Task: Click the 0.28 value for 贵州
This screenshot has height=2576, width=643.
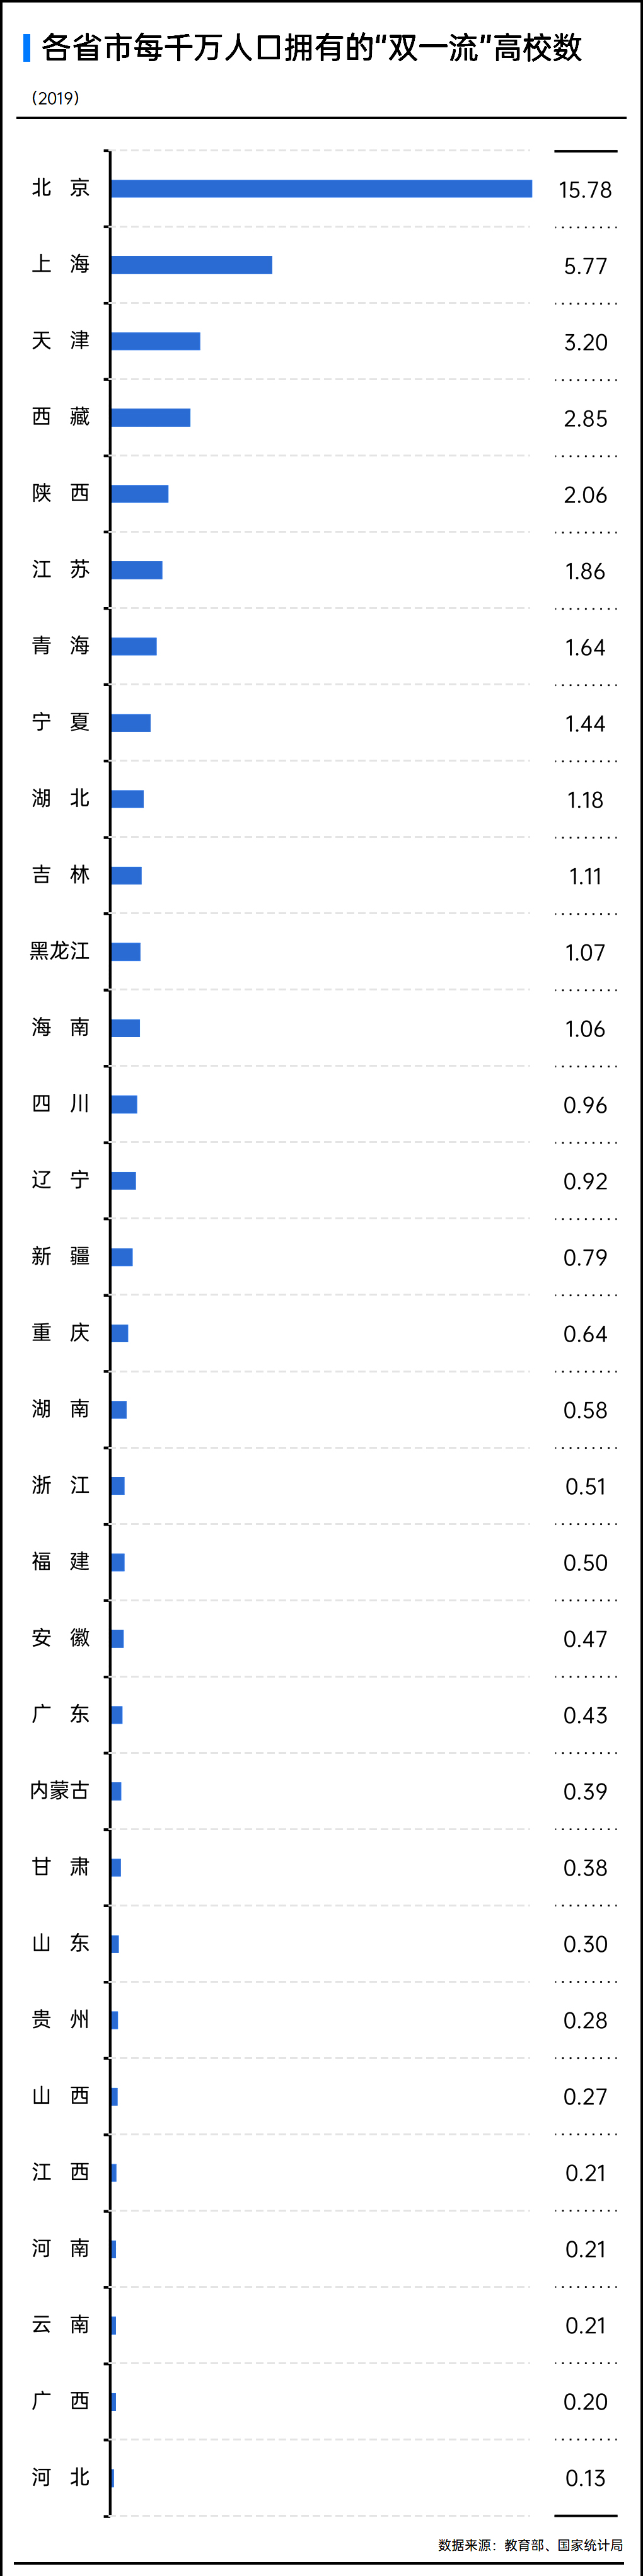Action: pyautogui.click(x=585, y=2020)
